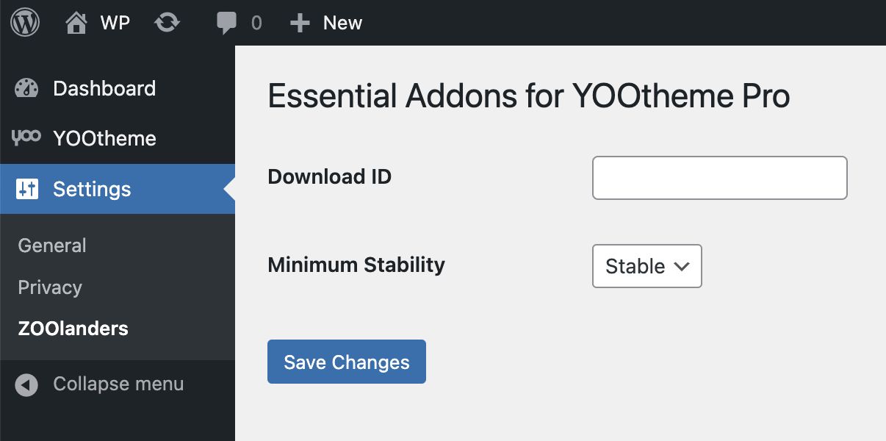Open the Minimum Stability dropdown
The width and height of the screenshot is (886, 441).
tap(647, 266)
